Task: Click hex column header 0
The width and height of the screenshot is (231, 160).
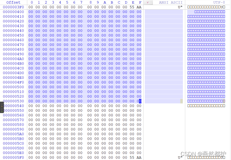Action: click(32, 3)
